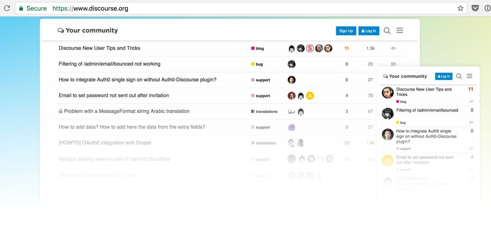Click view count 67 on the translation row

[x=370, y=112]
